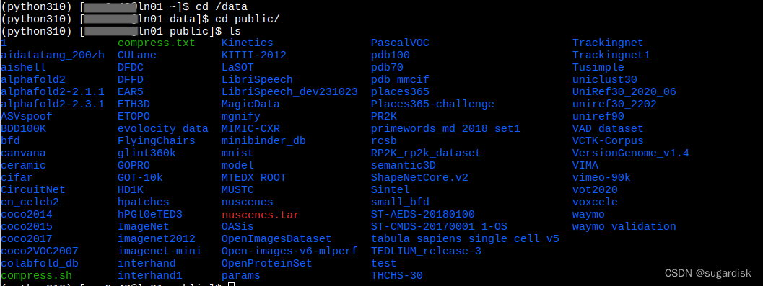This screenshot has height=286, width=763.
Task: Select the primewords_md_2018_set1 directory name
Action: pyautogui.click(x=445, y=129)
